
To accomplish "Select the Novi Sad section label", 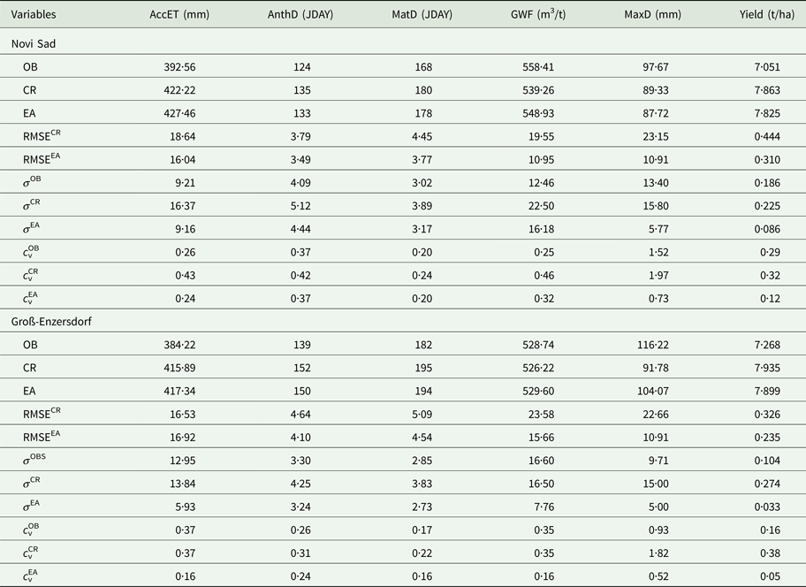I will 34,42.
